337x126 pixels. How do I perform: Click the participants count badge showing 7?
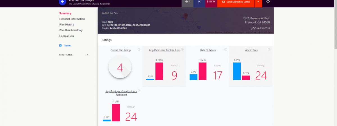coord(187,2)
